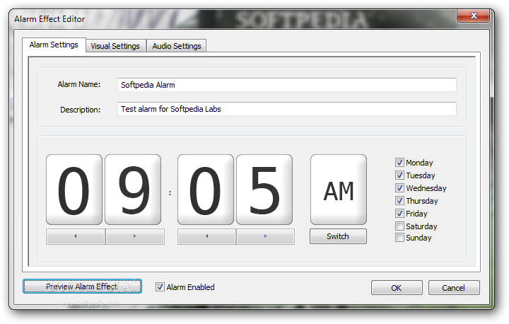Click the Description input field

286,109
